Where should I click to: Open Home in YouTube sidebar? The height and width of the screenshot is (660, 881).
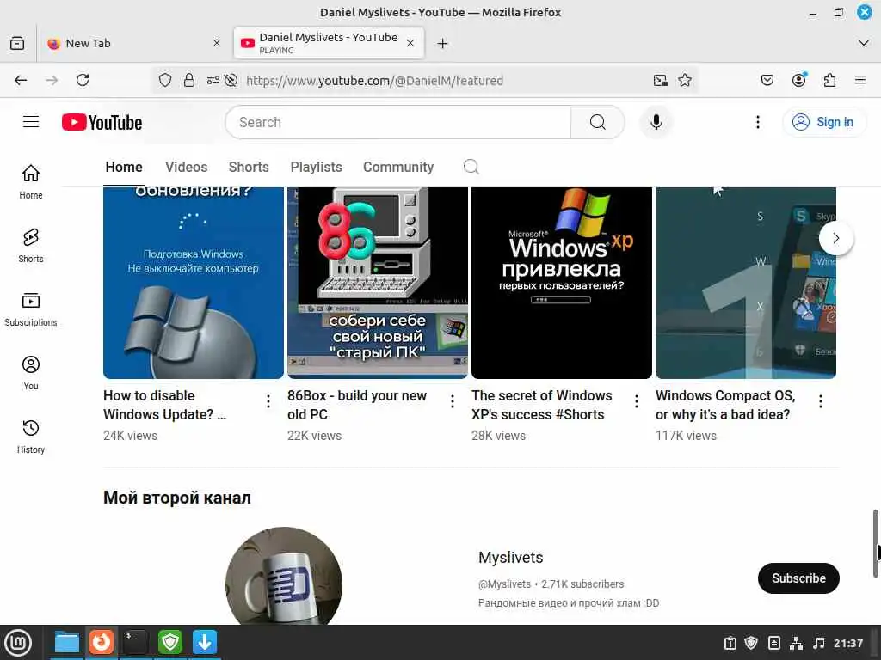click(x=31, y=182)
